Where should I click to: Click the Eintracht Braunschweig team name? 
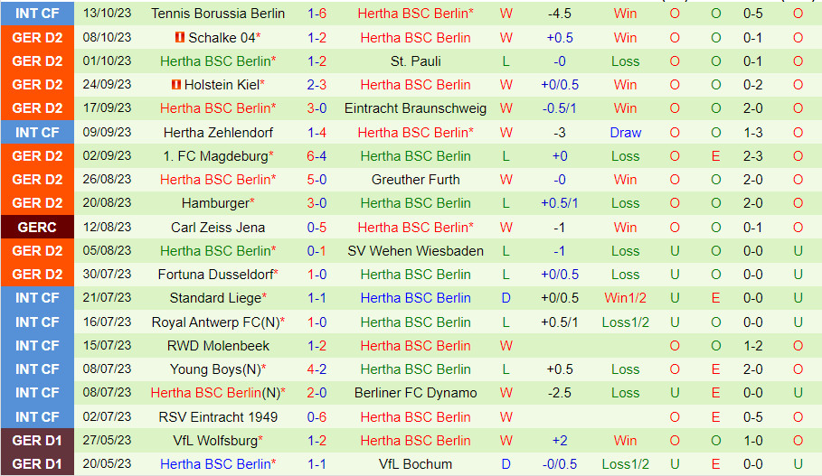point(416,108)
